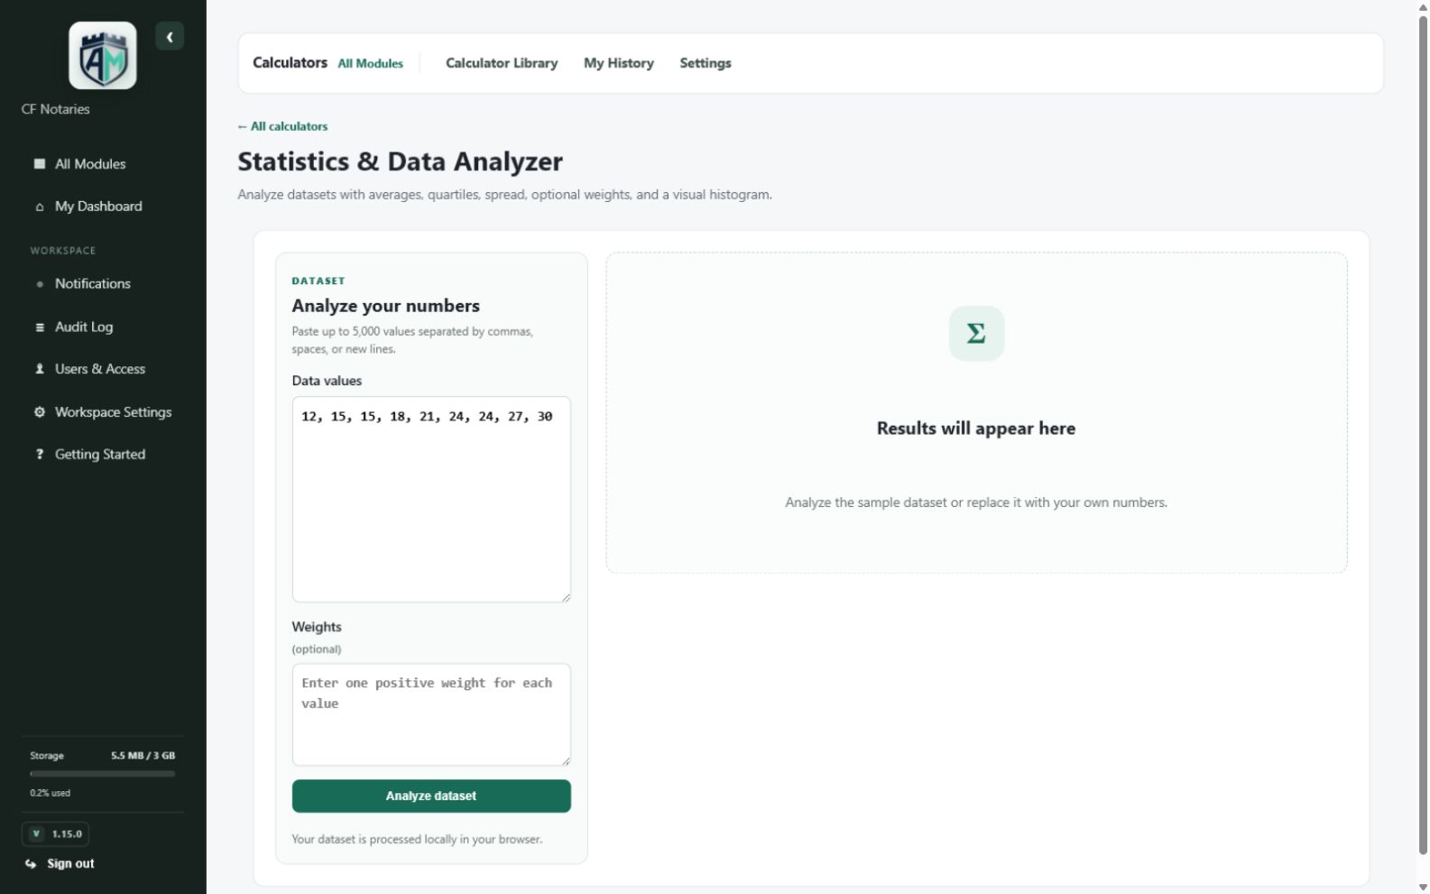Screen dimensions: 1430x894
Task: Switch to the My History tab
Action: tap(619, 63)
